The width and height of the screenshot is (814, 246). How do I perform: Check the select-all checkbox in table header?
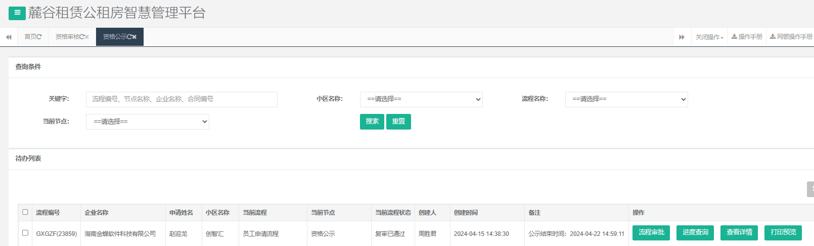(25, 212)
